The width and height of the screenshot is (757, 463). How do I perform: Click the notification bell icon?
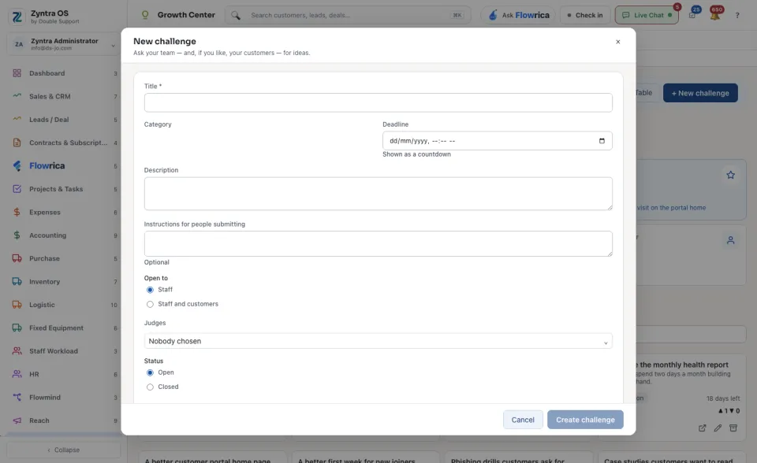(x=715, y=15)
